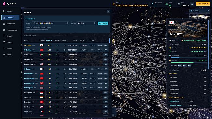Click the Awareness star icon
Screen dimensions: 212x119
(152, 4)
